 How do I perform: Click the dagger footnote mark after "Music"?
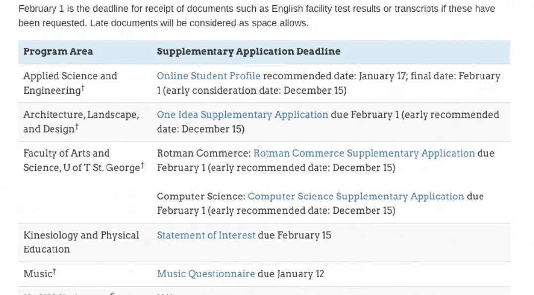tap(54, 271)
